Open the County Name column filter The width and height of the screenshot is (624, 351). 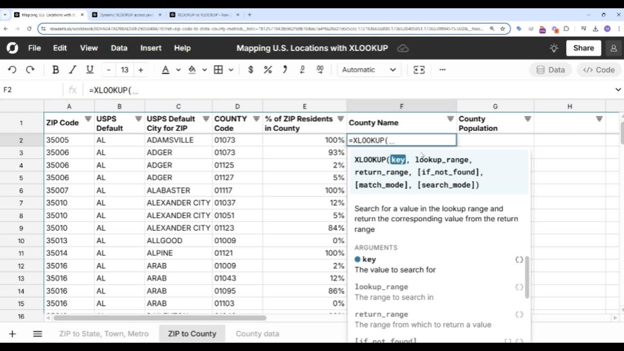[450, 119]
